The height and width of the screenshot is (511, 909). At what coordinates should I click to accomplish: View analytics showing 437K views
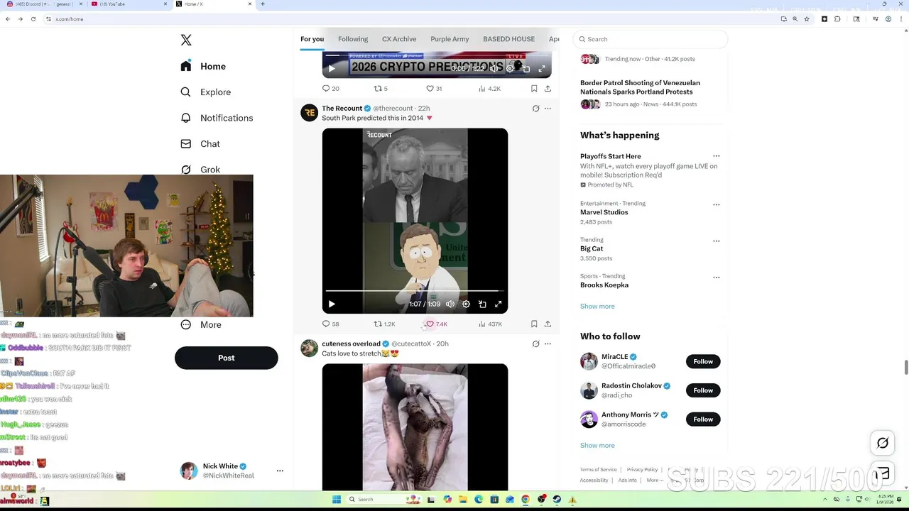[490, 324]
